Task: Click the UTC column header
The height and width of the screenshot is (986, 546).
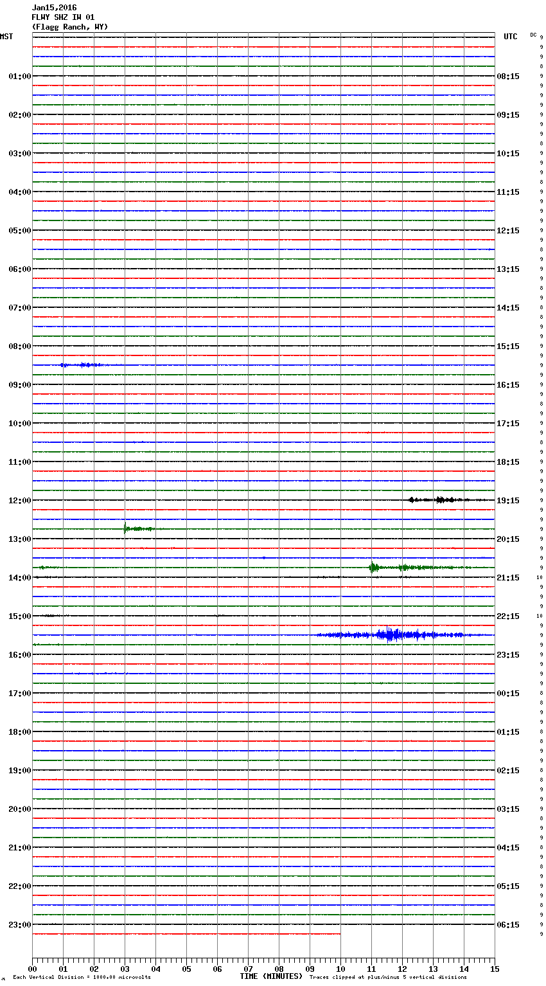Action: [x=511, y=37]
